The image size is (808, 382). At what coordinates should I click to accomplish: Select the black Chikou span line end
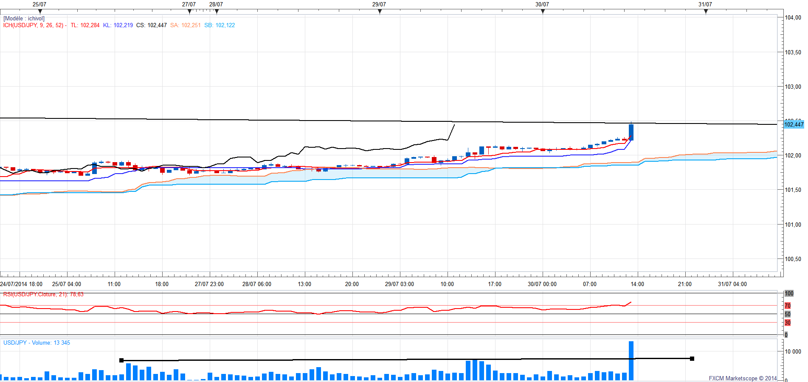454,125
